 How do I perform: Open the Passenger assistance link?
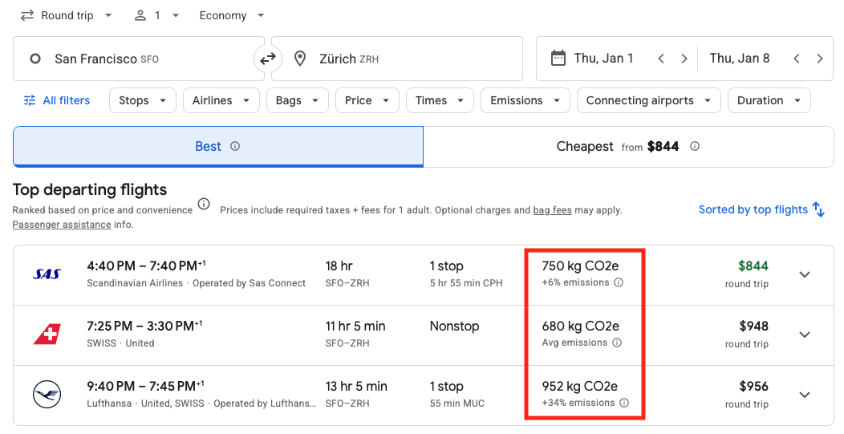pyautogui.click(x=62, y=225)
